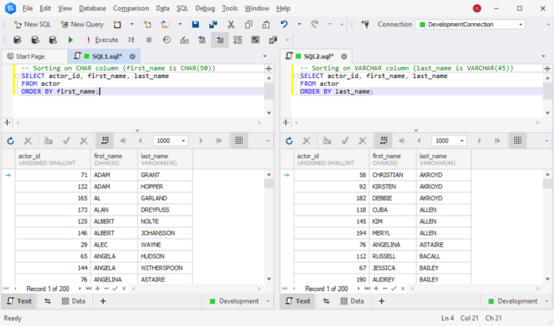Viewport: 554px width, 326px height.
Task: Open the Debug menu
Action: (205, 8)
